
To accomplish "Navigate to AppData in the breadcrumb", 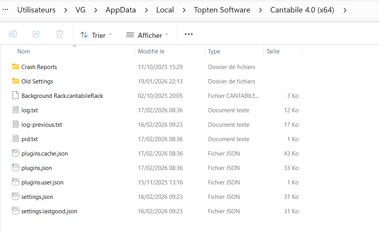I will (121, 10).
